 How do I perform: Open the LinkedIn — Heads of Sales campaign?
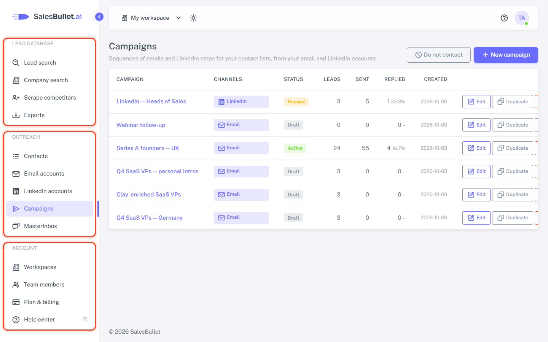(x=151, y=101)
